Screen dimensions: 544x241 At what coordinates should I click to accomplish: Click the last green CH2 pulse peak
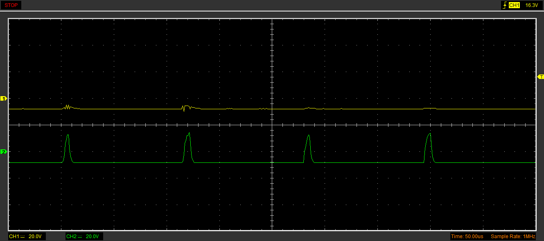430,134
